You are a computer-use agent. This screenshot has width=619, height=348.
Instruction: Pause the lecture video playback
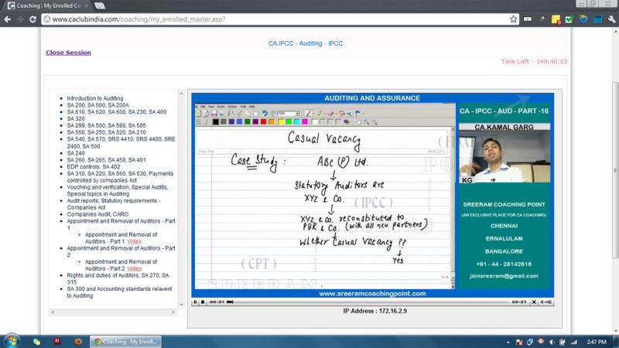click(195, 302)
